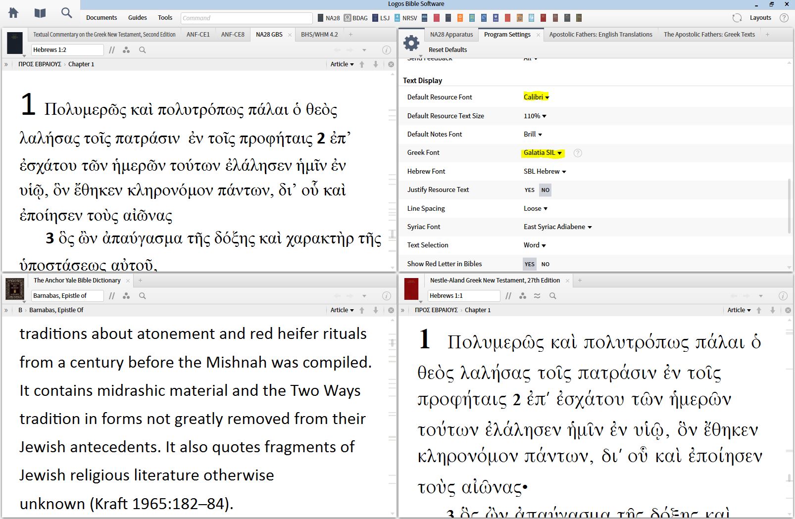The width and height of the screenshot is (795, 519).
Task: Open Default Notes Font Brill dropdown
Action: [533, 134]
